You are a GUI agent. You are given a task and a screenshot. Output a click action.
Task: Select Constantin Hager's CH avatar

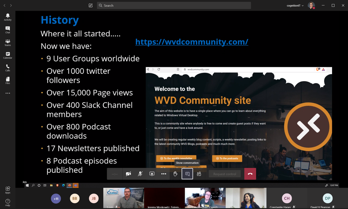pyautogui.click(x=287, y=198)
